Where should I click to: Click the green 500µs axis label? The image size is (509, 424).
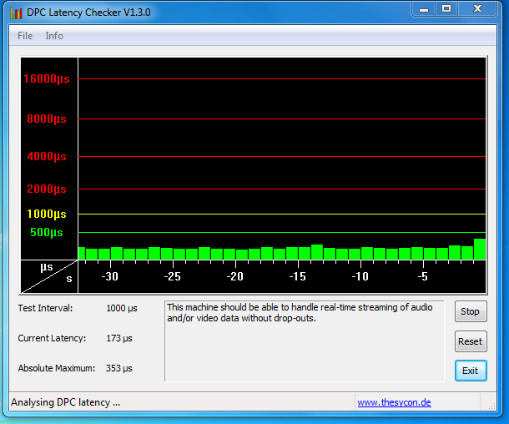pos(47,233)
